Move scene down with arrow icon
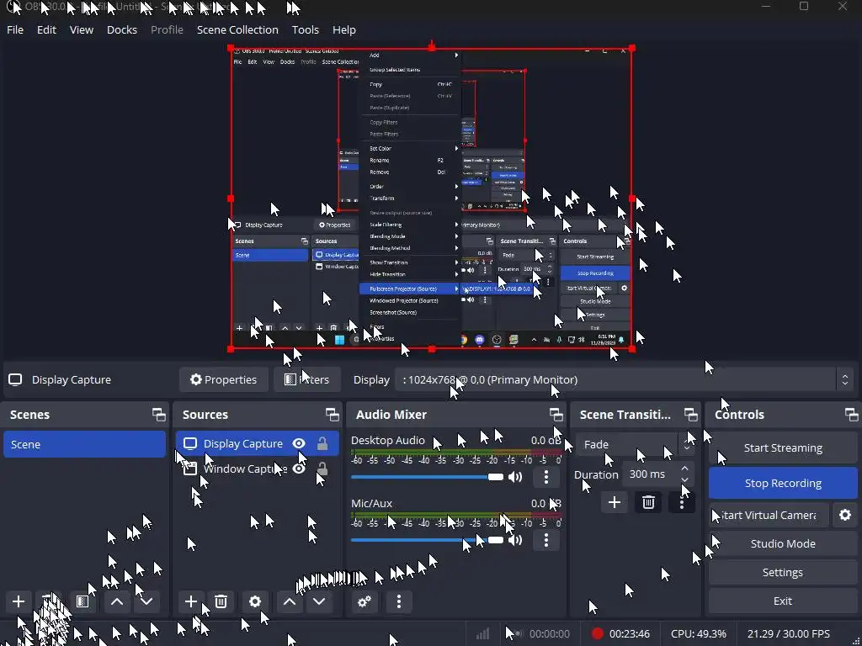This screenshot has height=646, width=862. [x=146, y=601]
